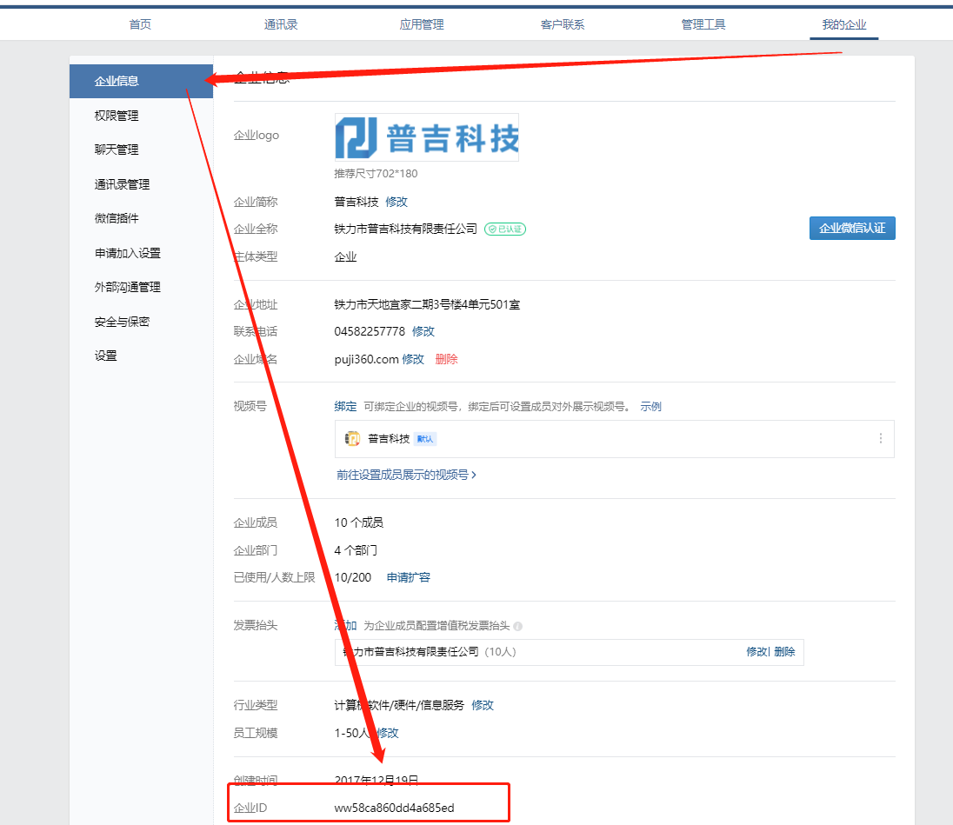Open the 管理工具 tab
The width and height of the screenshot is (953, 825).
pos(703,24)
